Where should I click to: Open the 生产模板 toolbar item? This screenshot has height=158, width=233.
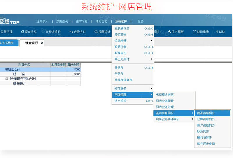pyautogui.click(x=176, y=32)
